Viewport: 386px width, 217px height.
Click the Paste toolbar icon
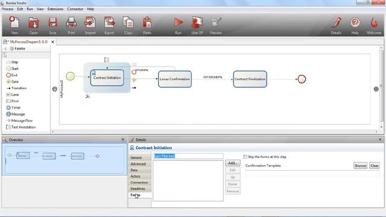click(x=147, y=25)
